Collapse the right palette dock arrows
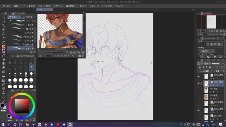 tap(225, 10)
